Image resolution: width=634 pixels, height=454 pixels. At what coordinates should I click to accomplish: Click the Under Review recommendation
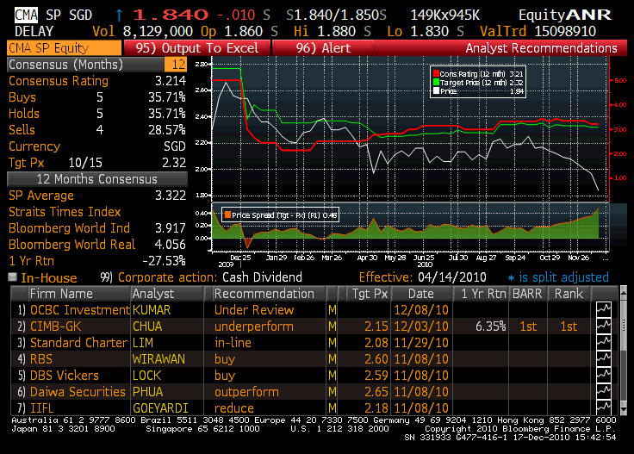(x=254, y=310)
